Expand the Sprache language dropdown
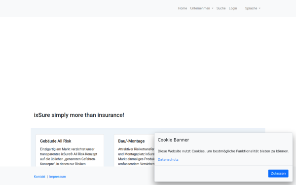The width and height of the screenshot is (296, 185). tap(253, 8)
